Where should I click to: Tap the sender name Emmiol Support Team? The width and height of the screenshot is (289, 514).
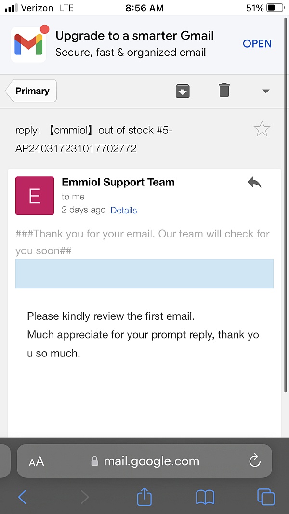tap(118, 182)
